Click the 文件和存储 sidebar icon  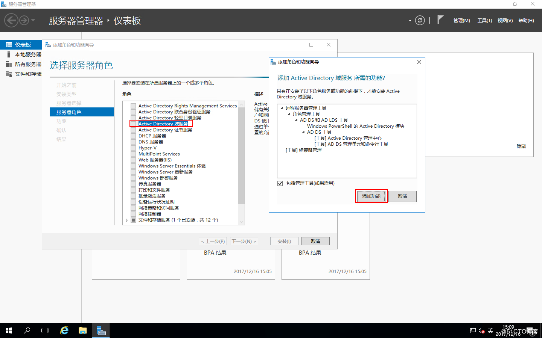coord(9,74)
